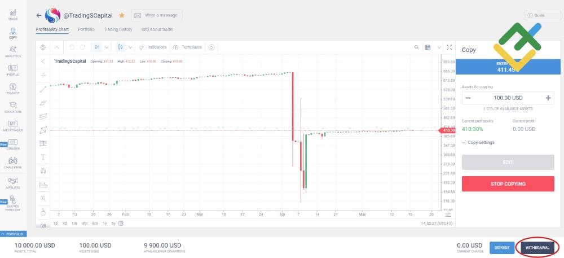564x258 pixels.
Task: Click Write a message button
Action: click(156, 15)
